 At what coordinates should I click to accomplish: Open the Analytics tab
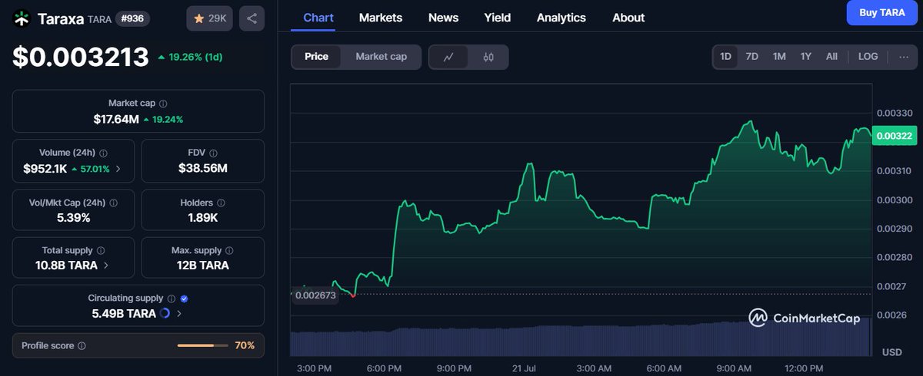pos(561,18)
